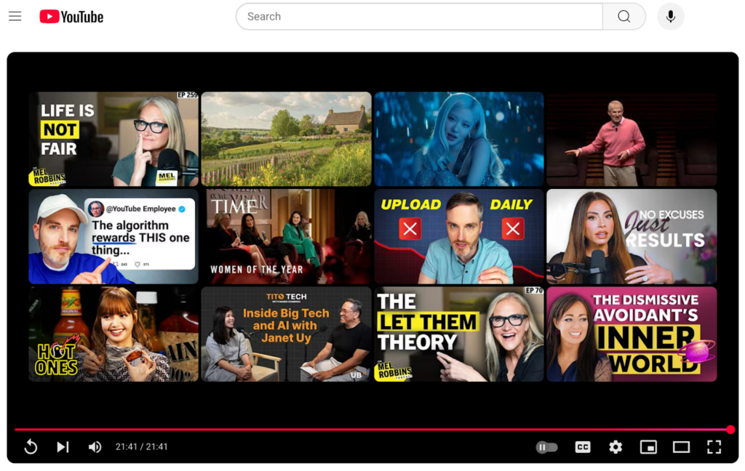Click the search magnifier button

[624, 17]
